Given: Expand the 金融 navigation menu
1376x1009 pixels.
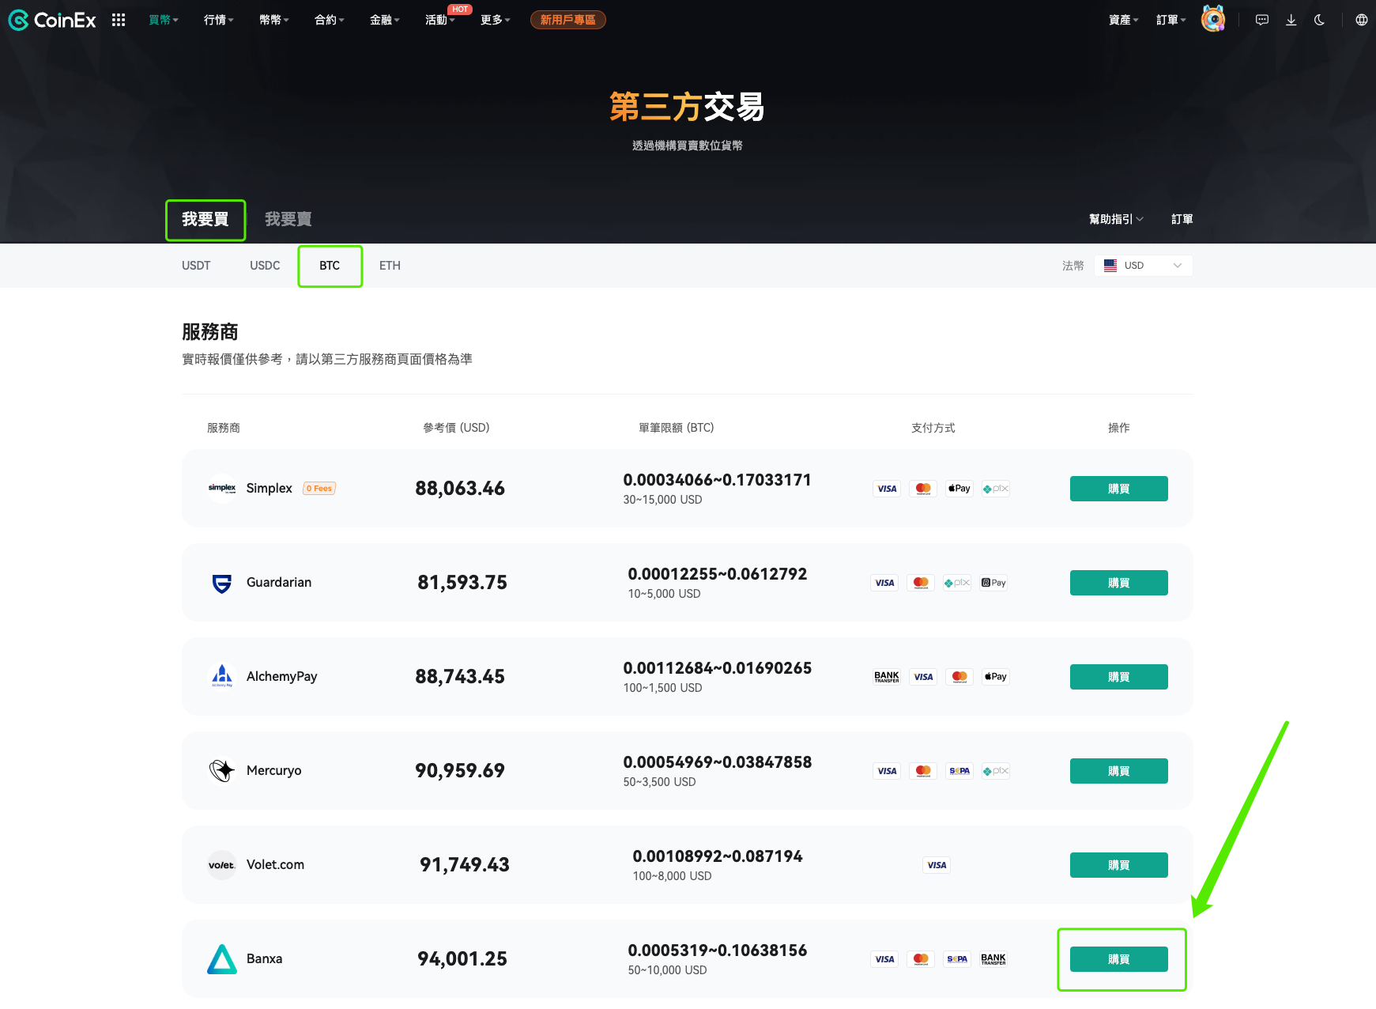Looking at the screenshot, I should click(x=385, y=20).
